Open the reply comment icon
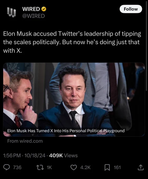The width and height of the screenshot is (148, 179). [7, 167]
